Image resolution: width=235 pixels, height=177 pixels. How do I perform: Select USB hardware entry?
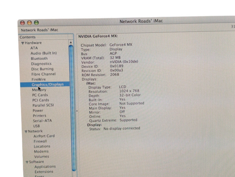[x=36, y=126]
